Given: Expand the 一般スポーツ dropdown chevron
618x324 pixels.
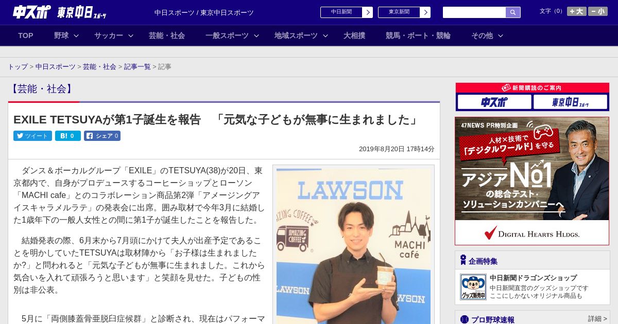Looking at the screenshot, I should click(256, 36).
